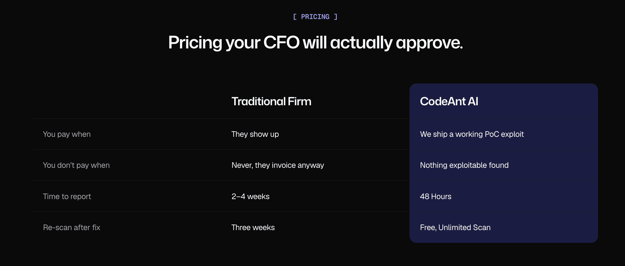Image resolution: width=625 pixels, height=266 pixels.
Task: Click the 'Time to report' row label
Action: pyautogui.click(x=67, y=196)
